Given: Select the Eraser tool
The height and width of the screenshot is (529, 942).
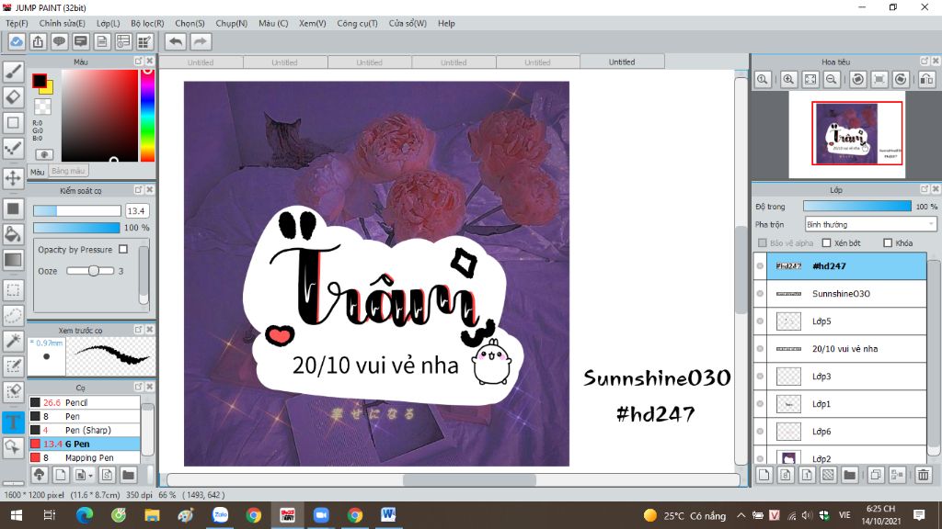Looking at the screenshot, I should point(13,96).
